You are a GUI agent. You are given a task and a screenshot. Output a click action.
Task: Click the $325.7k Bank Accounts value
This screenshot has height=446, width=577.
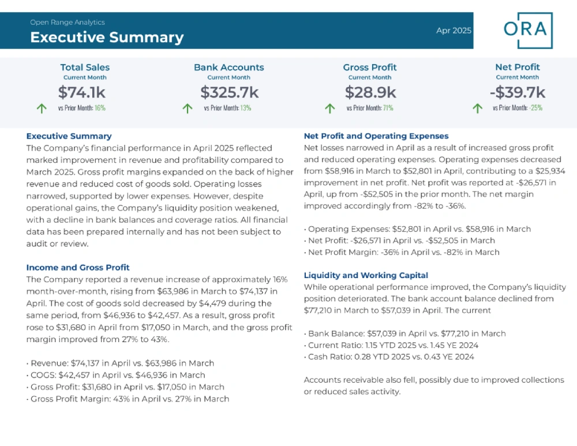(229, 92)
